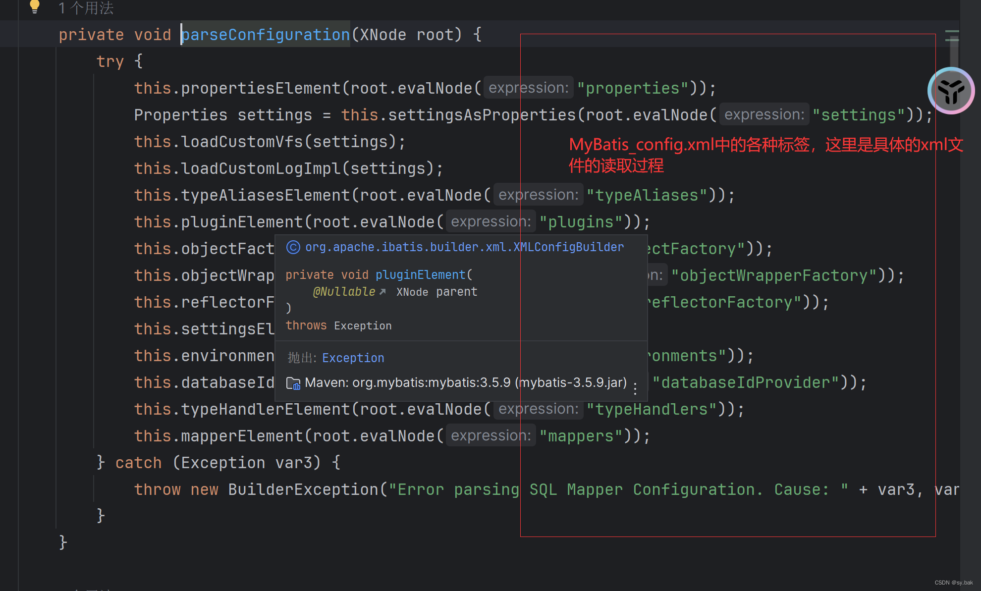Click the external annotation arrow beside @Nullable

coord(382,292)
